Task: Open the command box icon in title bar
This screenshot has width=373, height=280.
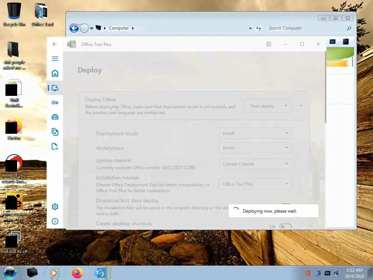Action: tap(269, 44)
